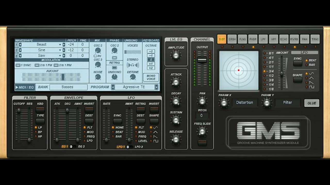Click the channel PAN knob
This screenshot has width=330, height=185.
[x=202, y=101]
